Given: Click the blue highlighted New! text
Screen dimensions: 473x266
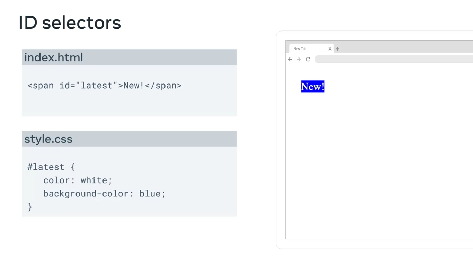Looking at the screenshot, I should click(x=313, y=87).
